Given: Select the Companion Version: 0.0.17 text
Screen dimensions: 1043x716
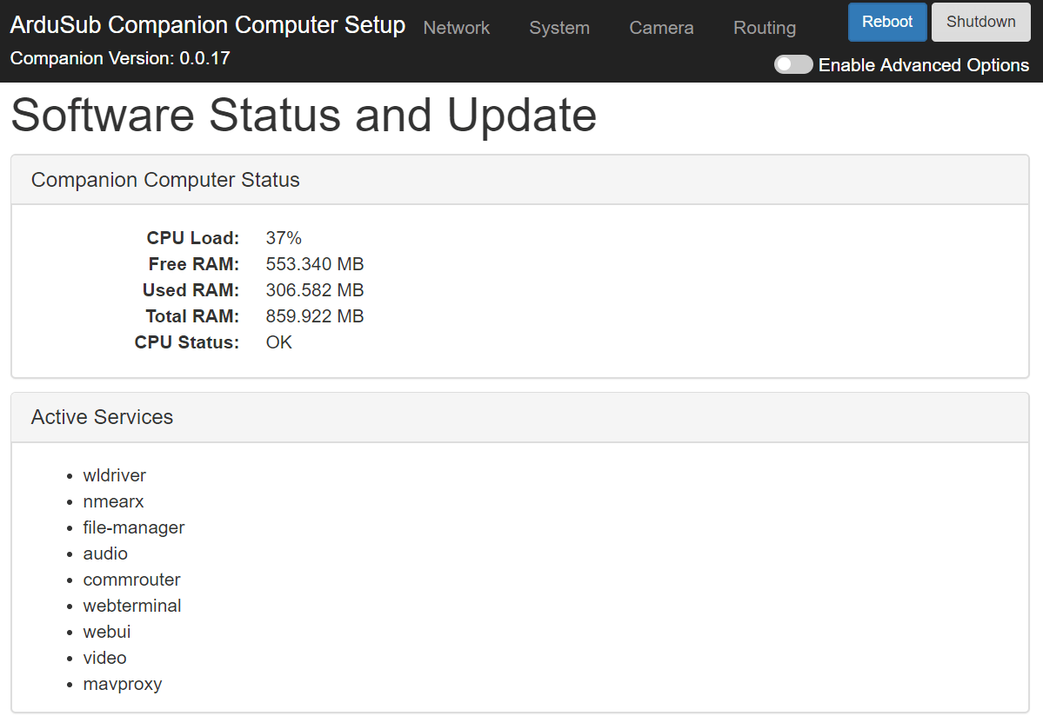Looking at the screenshot, I should pyautogui.click(x=120, y=58).
